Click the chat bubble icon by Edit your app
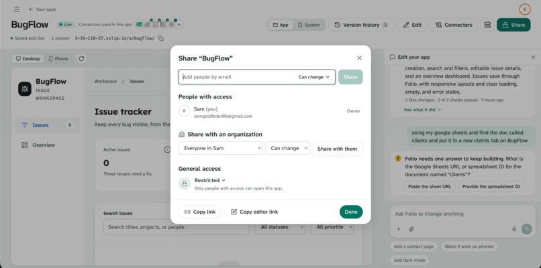The width and height of the screenshot is (541, 268). (392, 57)
